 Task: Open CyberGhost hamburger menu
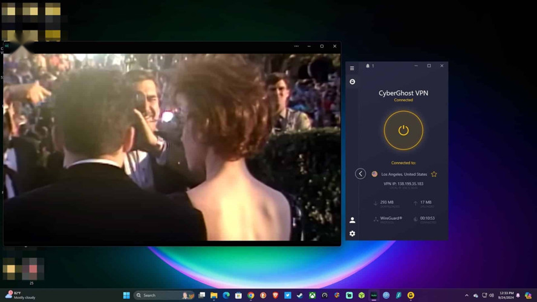pos(352,68)
